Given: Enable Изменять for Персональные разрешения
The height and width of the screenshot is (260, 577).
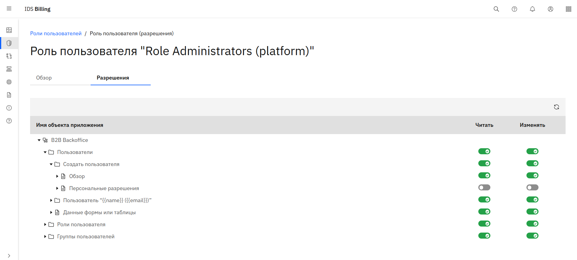Looking at the screenshot, I should pos(532,187).
